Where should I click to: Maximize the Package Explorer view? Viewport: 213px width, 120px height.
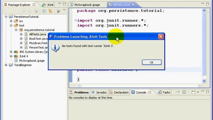click(x=64, y=4)
